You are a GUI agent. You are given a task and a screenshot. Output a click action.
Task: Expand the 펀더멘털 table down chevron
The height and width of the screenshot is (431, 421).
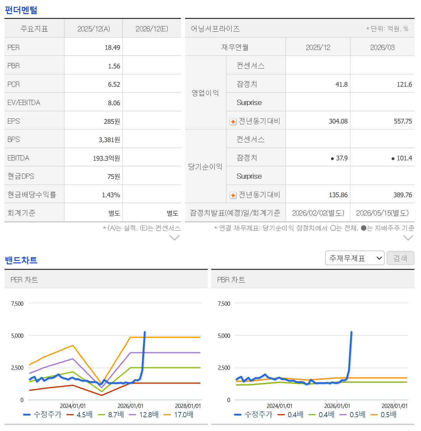click(x=175, y=238)
